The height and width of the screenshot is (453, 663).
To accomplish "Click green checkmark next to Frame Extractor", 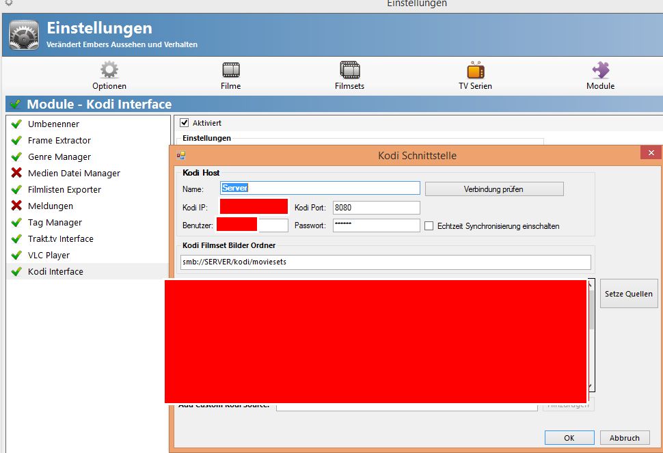I will click(16, 140).
